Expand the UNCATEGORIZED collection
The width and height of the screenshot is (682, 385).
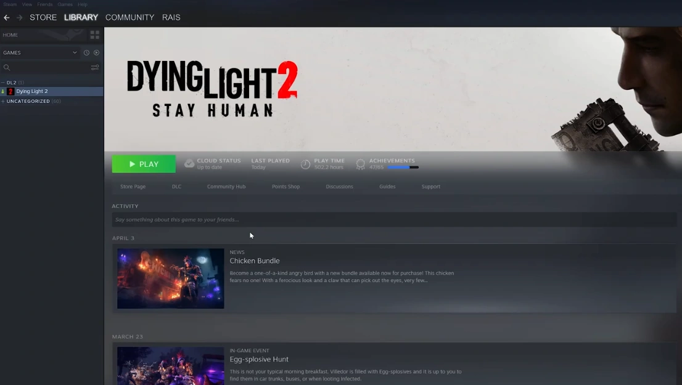pos(3,101)
